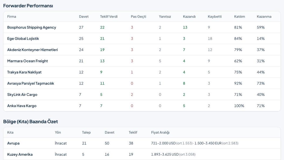Click Akdeniz Konteyner Hizmetleri's 37% win rate

pyautogui.click(x=261, y=50)
